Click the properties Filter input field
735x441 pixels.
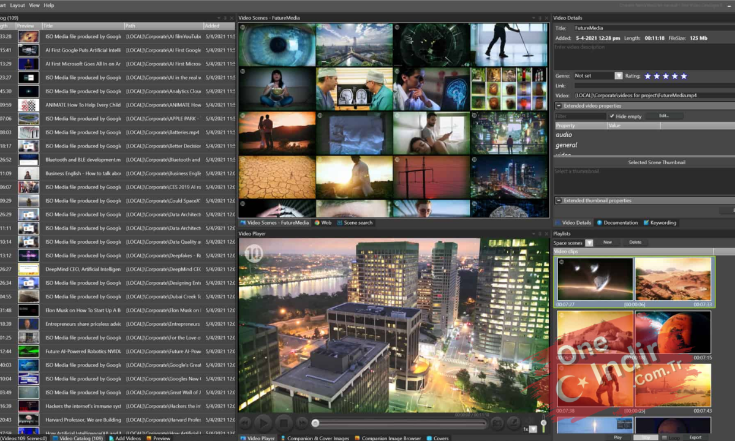coord(579,116)
